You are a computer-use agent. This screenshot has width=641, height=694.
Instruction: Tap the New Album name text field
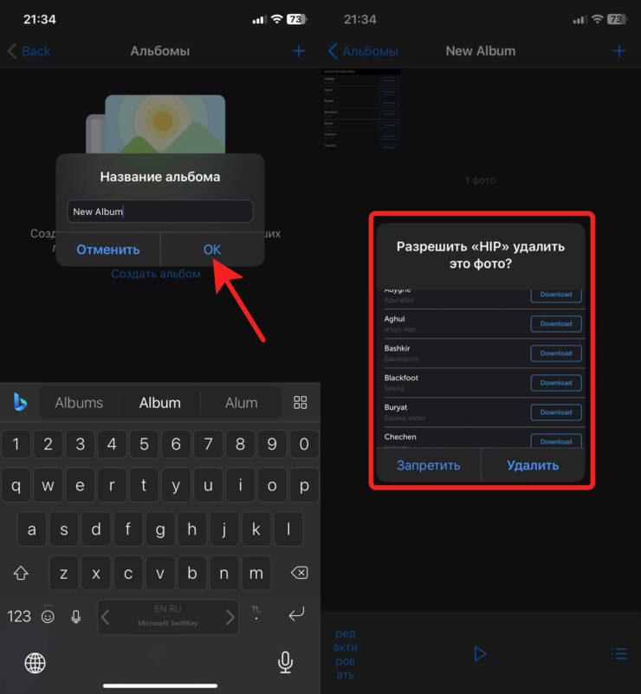click(160, 211)
